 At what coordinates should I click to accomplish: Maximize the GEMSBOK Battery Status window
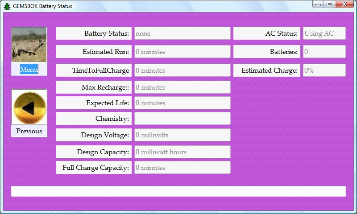tap(329, 4)
